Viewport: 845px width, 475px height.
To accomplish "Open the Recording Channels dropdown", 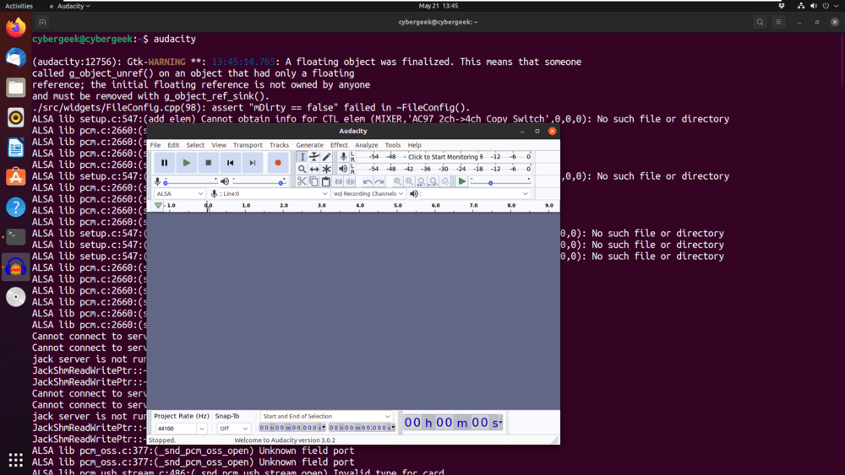I will [368, 194].
